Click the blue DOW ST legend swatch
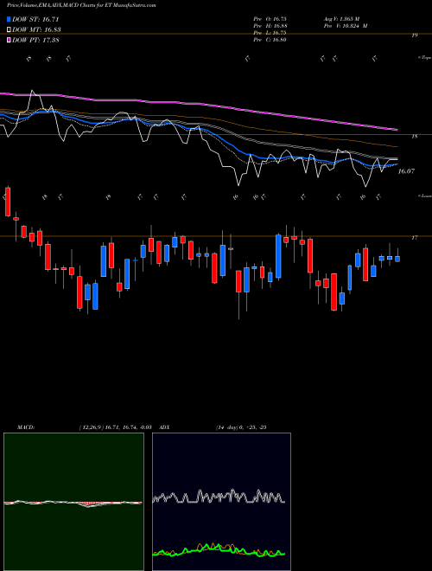Screen dimensions: 432x571 [x=9, y=19]
